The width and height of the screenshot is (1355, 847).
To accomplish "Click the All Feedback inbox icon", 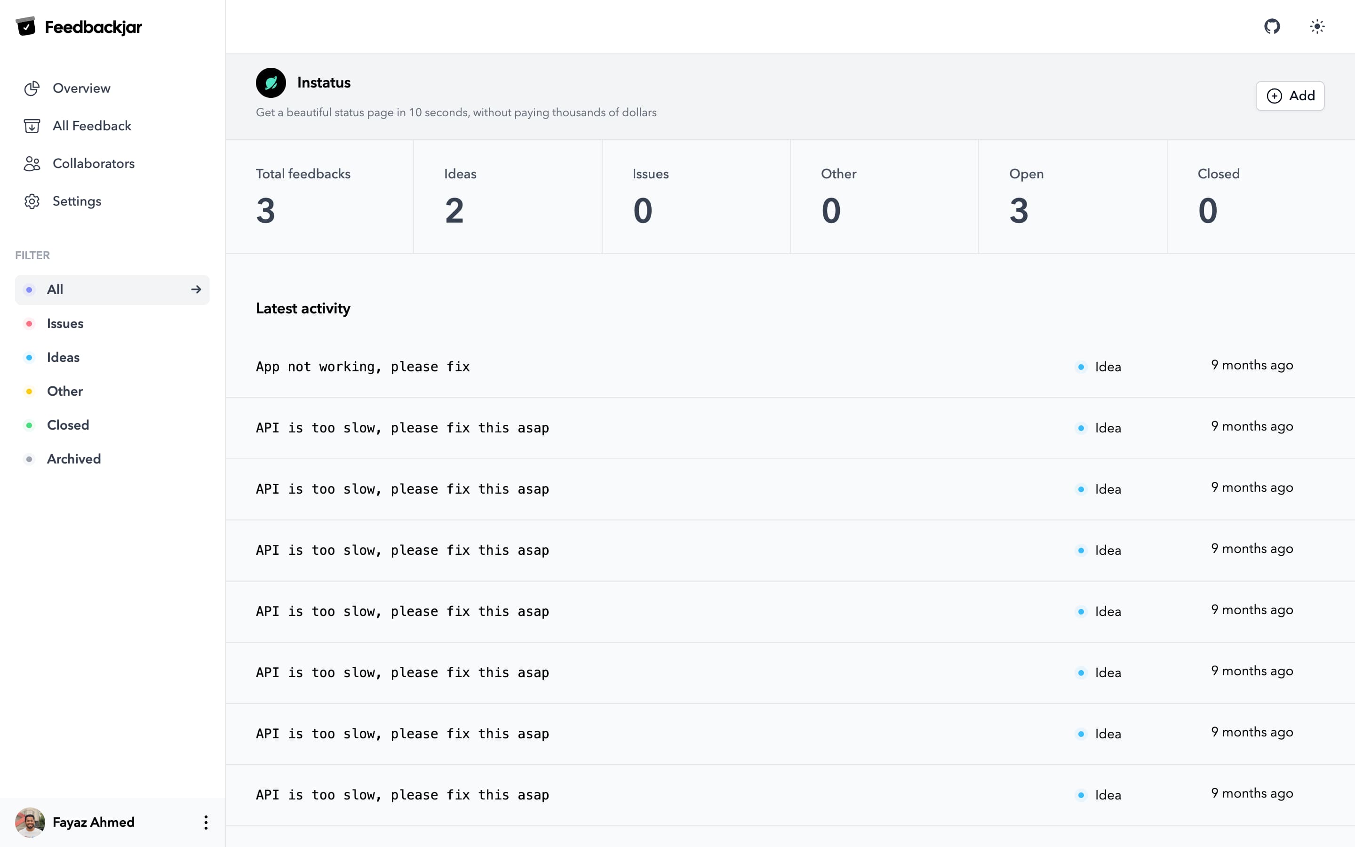I will (32, 126).
